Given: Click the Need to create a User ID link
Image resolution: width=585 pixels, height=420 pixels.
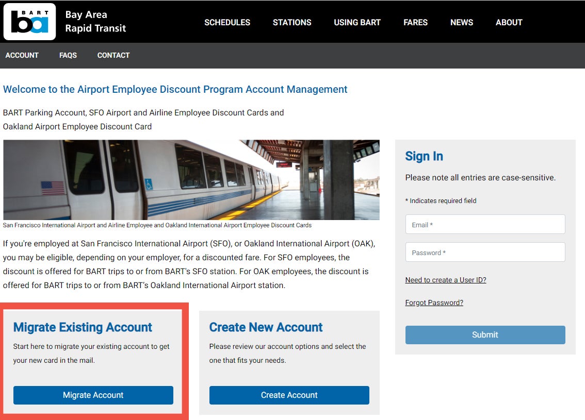Looking at the screenshot, I should coord(446,280).
